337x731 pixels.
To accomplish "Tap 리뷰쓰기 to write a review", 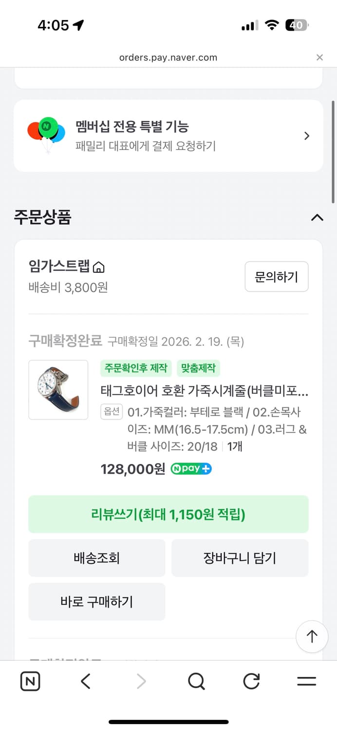I will 168,514.
